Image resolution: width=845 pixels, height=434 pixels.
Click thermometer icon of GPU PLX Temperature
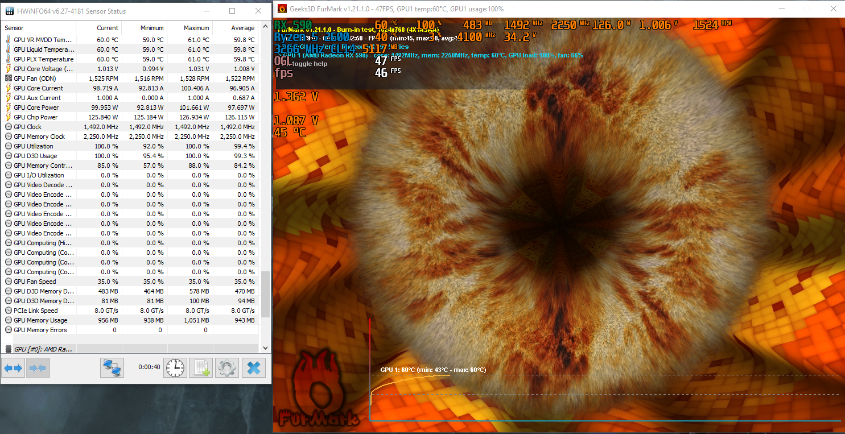pyautogui.click(x=8, y=59)
